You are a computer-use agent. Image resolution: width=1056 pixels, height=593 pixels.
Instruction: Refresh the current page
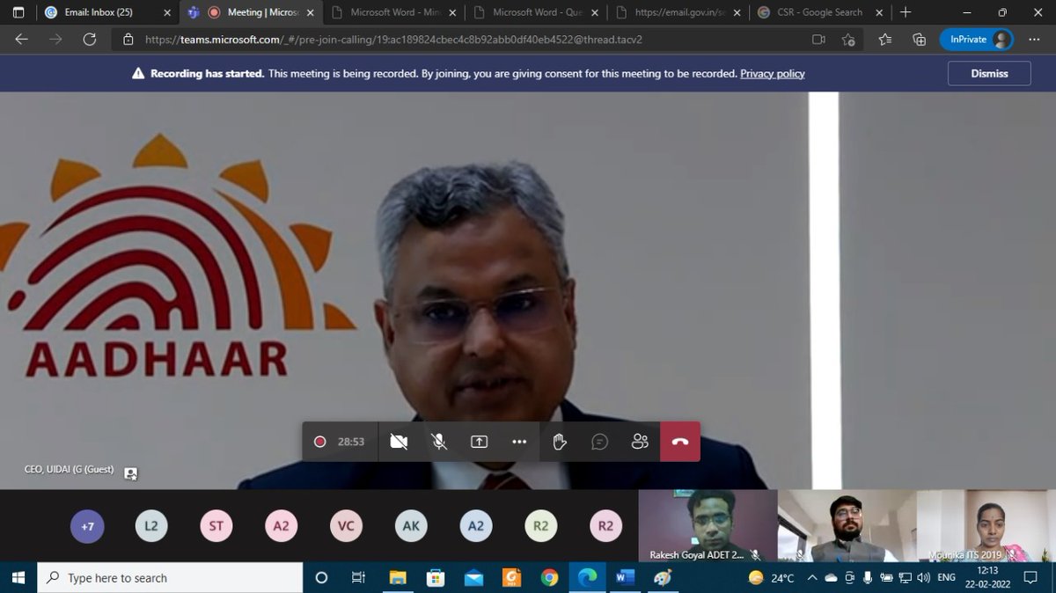pyautogui.click(x=89, y=40)
